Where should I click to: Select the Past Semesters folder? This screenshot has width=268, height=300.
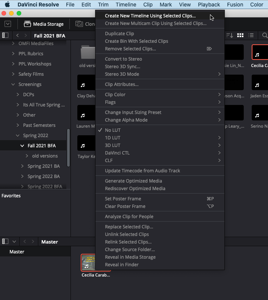click(x=39, y=125)
